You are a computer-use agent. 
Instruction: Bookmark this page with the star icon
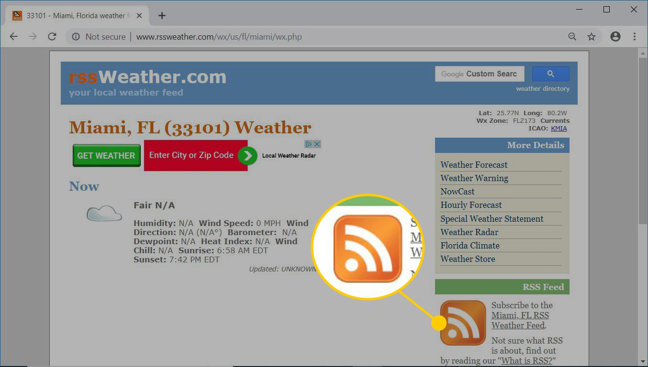(592, 37)
